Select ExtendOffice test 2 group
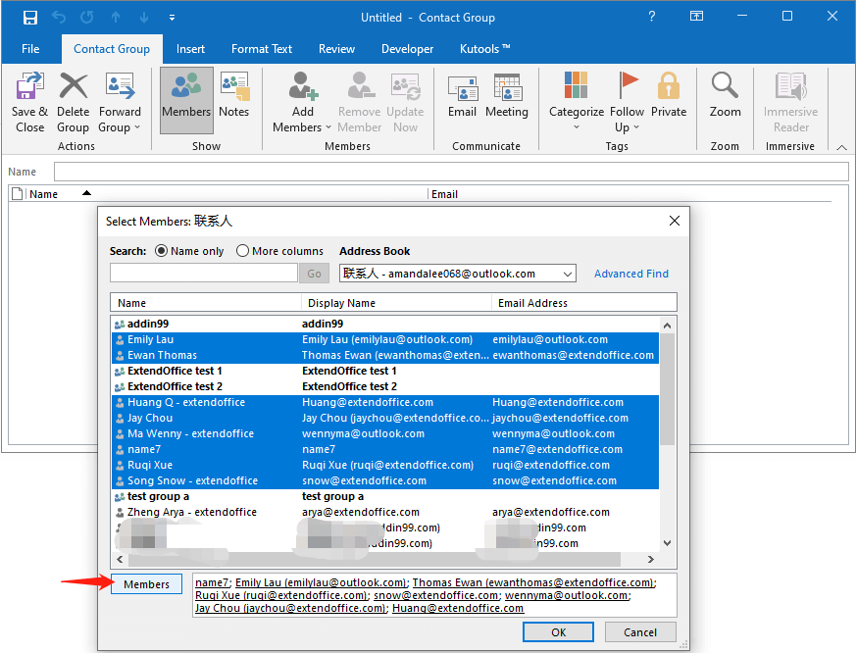This screenshot has width=856, height=653. point(385,386)
